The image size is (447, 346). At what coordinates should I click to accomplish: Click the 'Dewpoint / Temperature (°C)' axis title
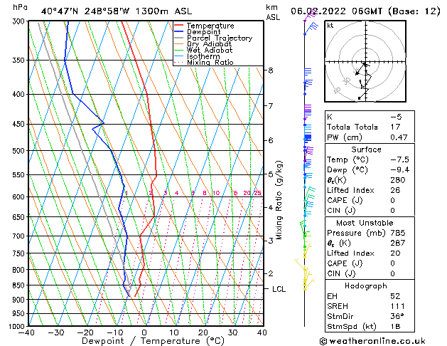153,341
